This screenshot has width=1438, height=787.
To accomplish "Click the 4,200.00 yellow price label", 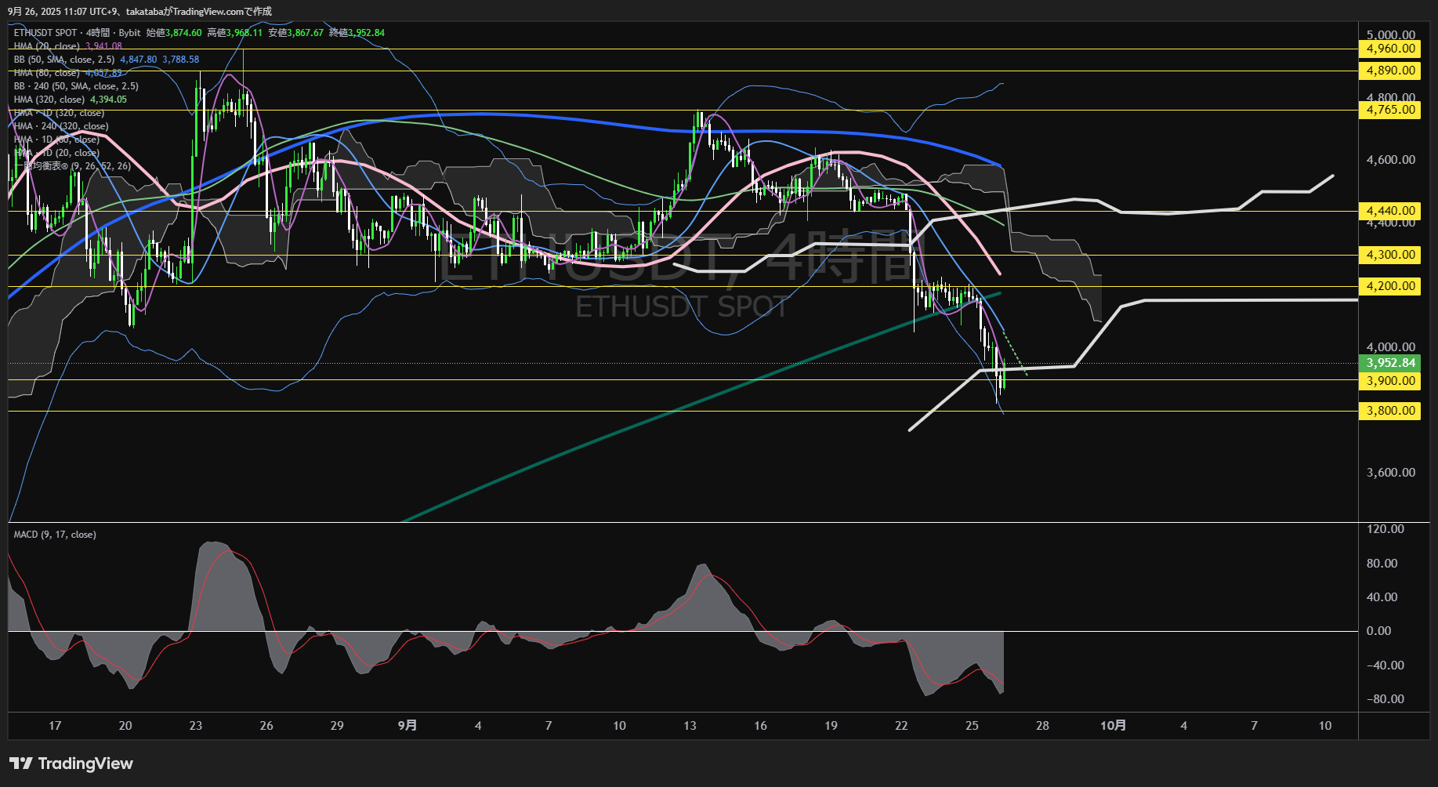I will pos(1390,286).
